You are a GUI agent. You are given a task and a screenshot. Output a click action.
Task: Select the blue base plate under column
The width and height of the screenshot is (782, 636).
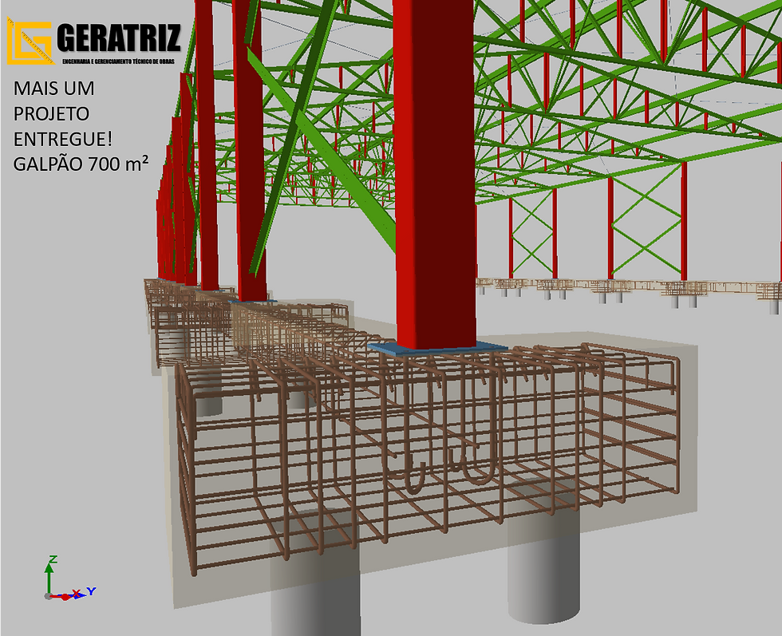(437, 347)
